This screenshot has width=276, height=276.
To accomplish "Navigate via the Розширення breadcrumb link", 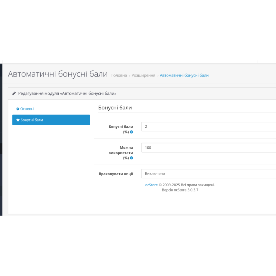I will pos(143,75).
